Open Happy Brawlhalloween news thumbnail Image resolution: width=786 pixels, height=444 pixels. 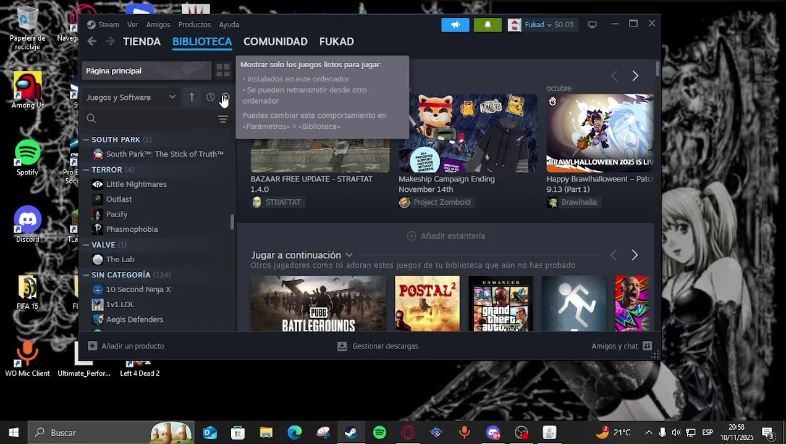(x=600, y=133)
